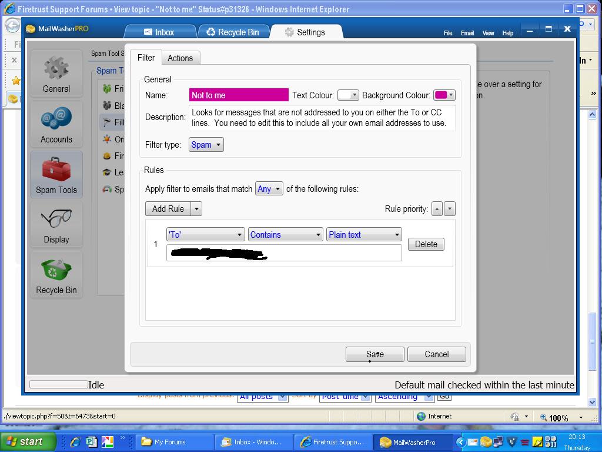Image resolution: width=602 pixels, height=452 pixels.
Task: Switch to the Actions tab
Action: 180,58
